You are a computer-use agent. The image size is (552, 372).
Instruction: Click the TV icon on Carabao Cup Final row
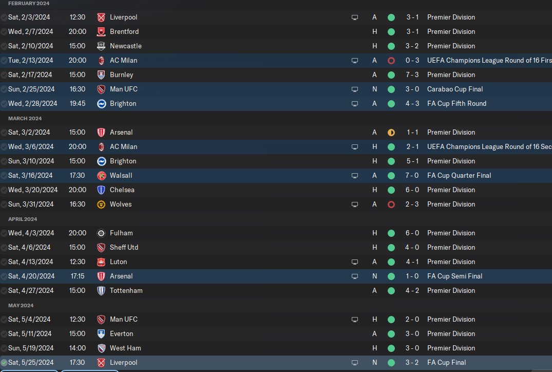(355, 89)
